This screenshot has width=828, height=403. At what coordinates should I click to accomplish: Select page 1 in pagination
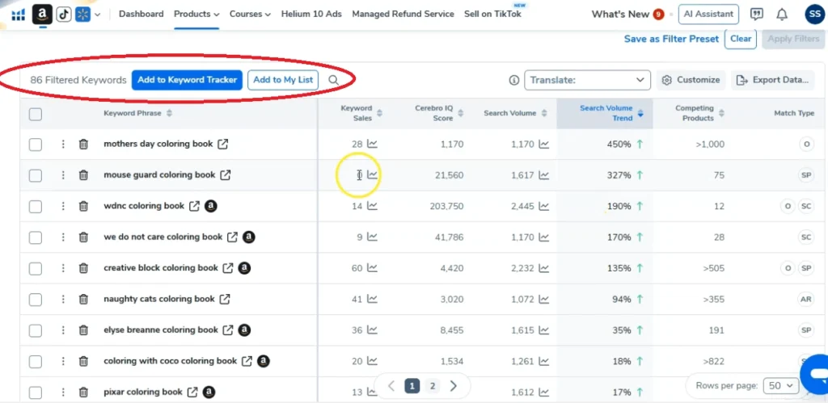(412, 386)
